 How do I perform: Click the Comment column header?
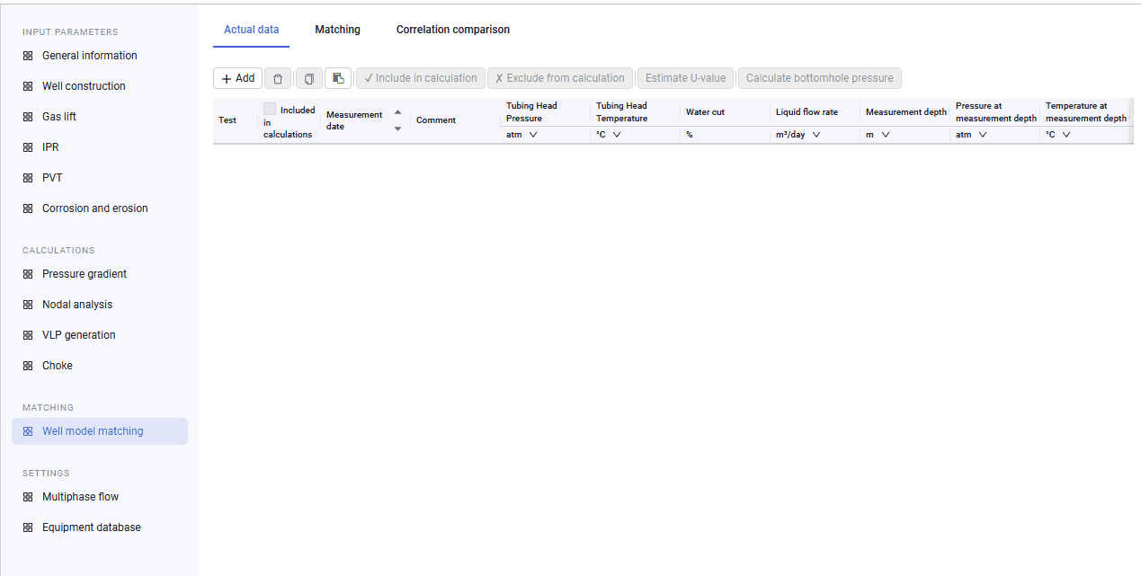click(x=436, y=120)
